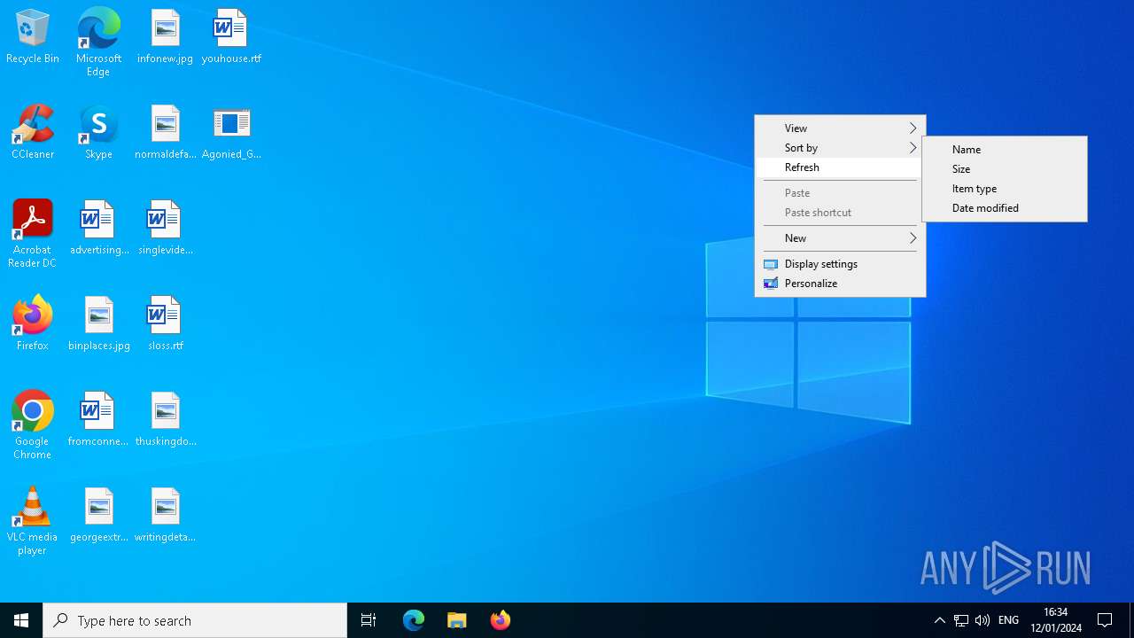Expand the Sort by submenu

point(840,148)
